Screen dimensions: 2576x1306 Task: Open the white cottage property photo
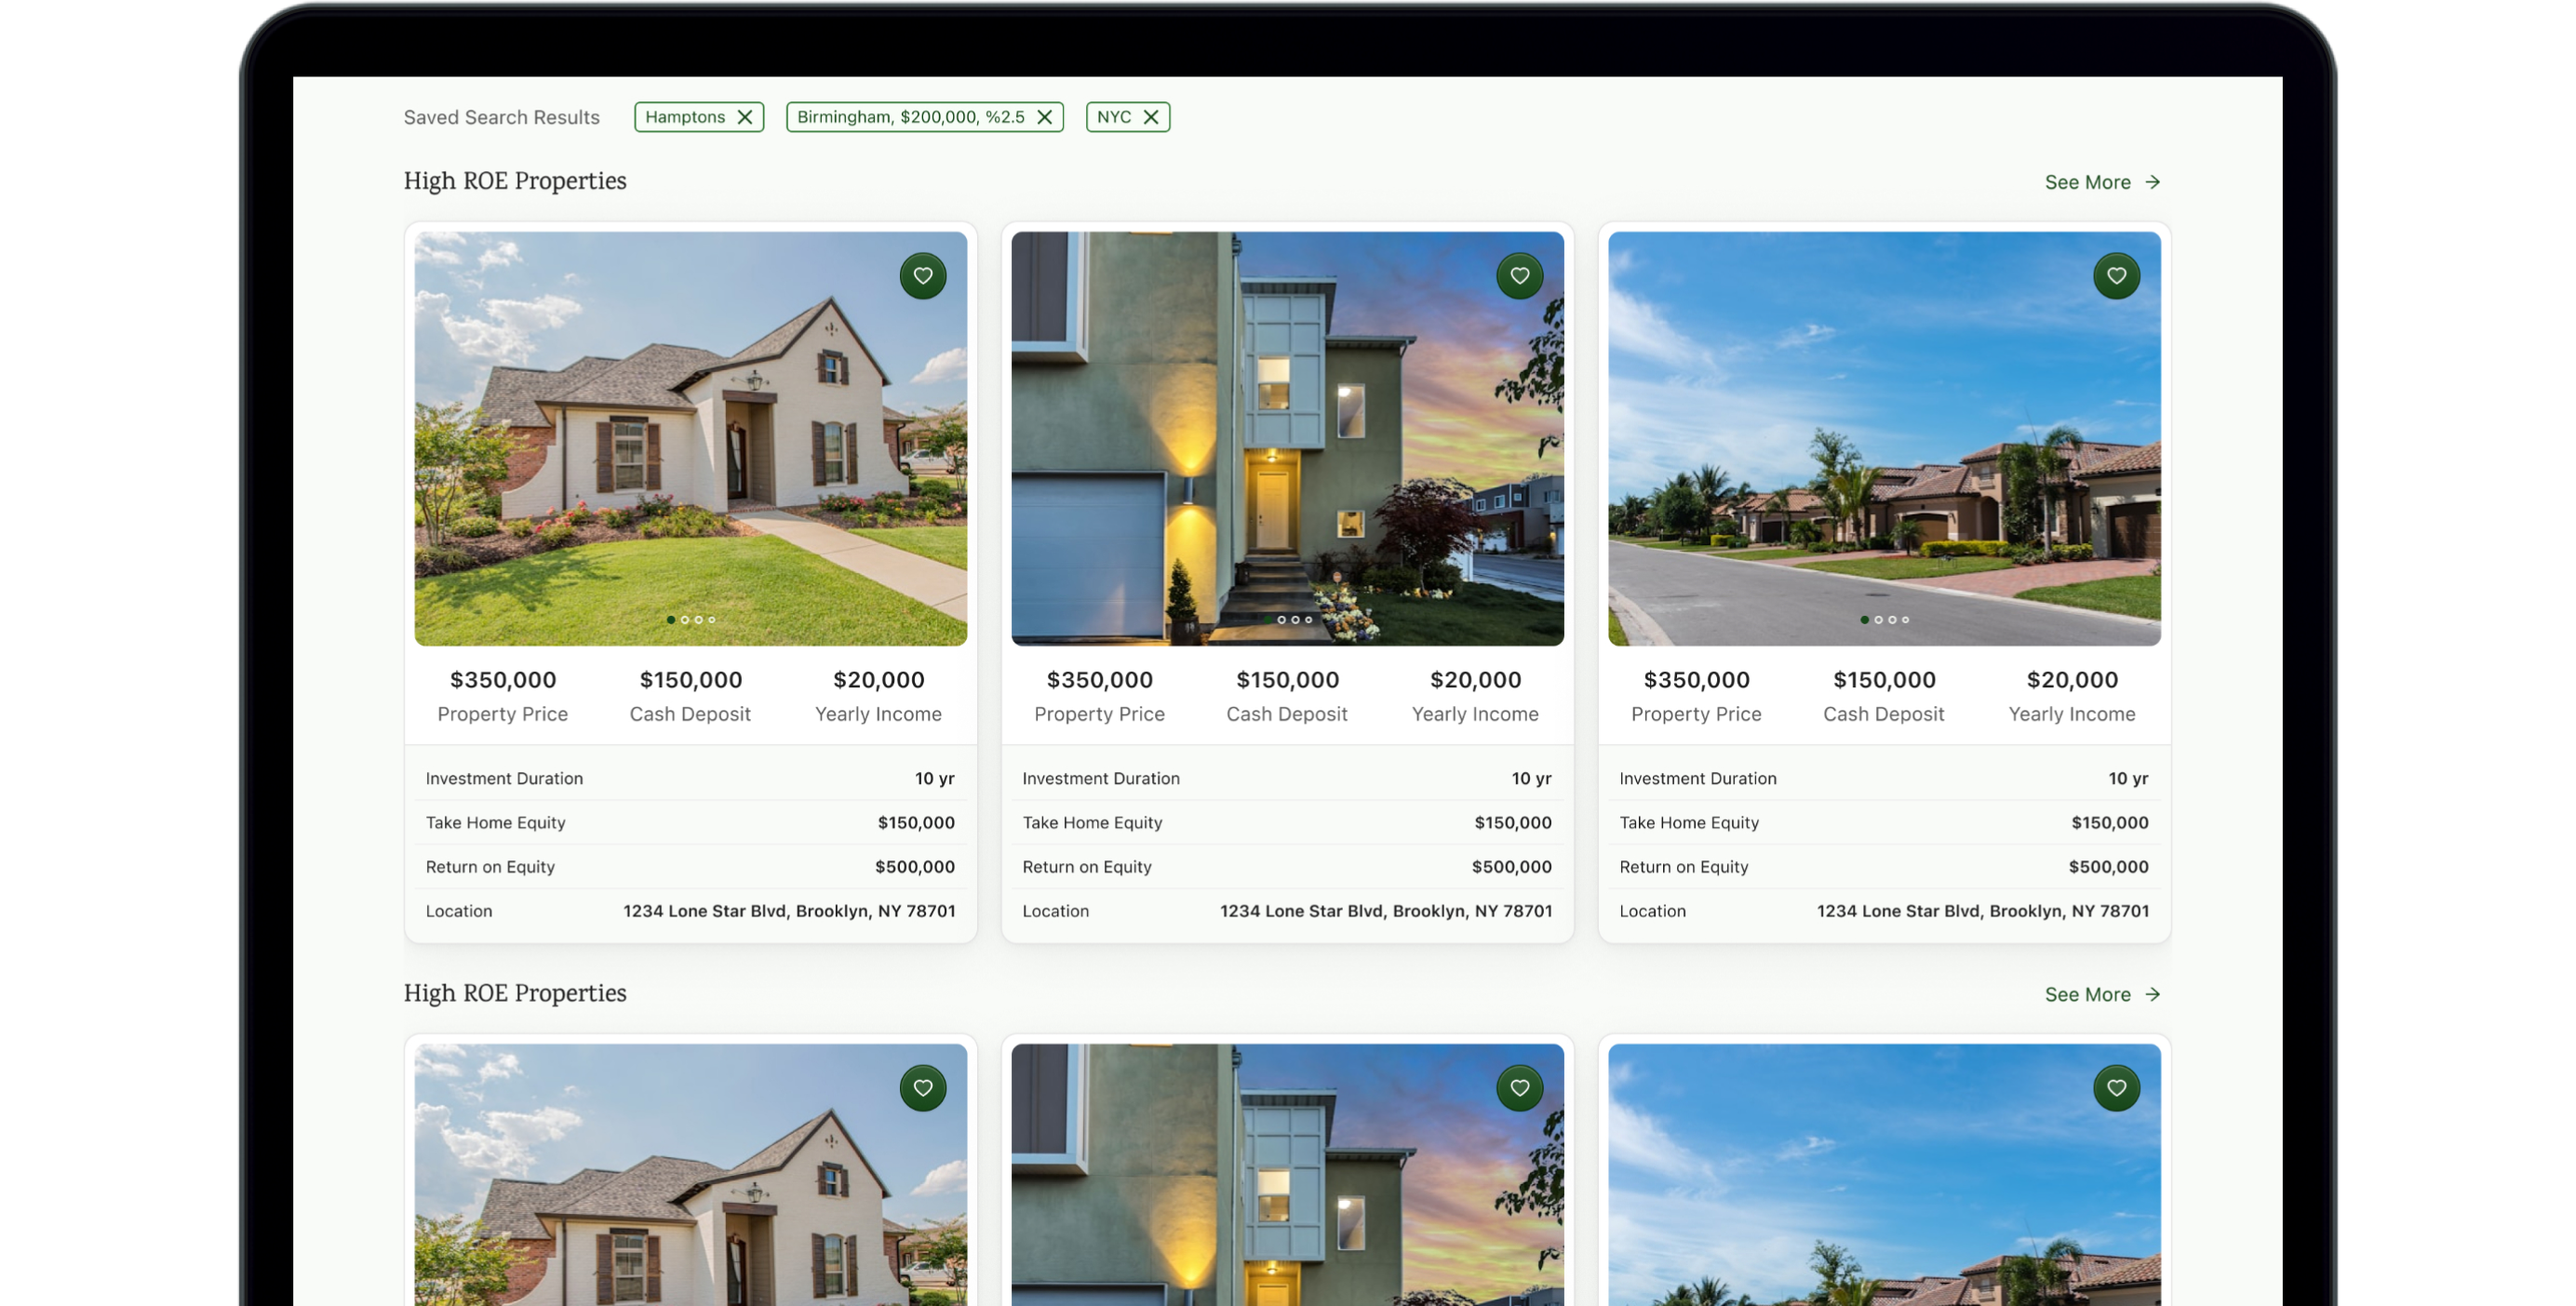[690, 440]
